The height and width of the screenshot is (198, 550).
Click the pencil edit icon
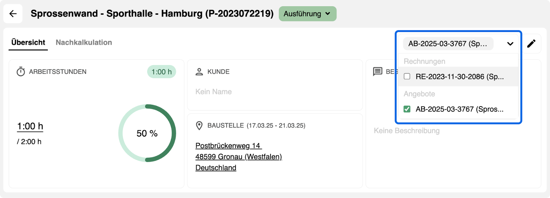click(x=531, y=44)
